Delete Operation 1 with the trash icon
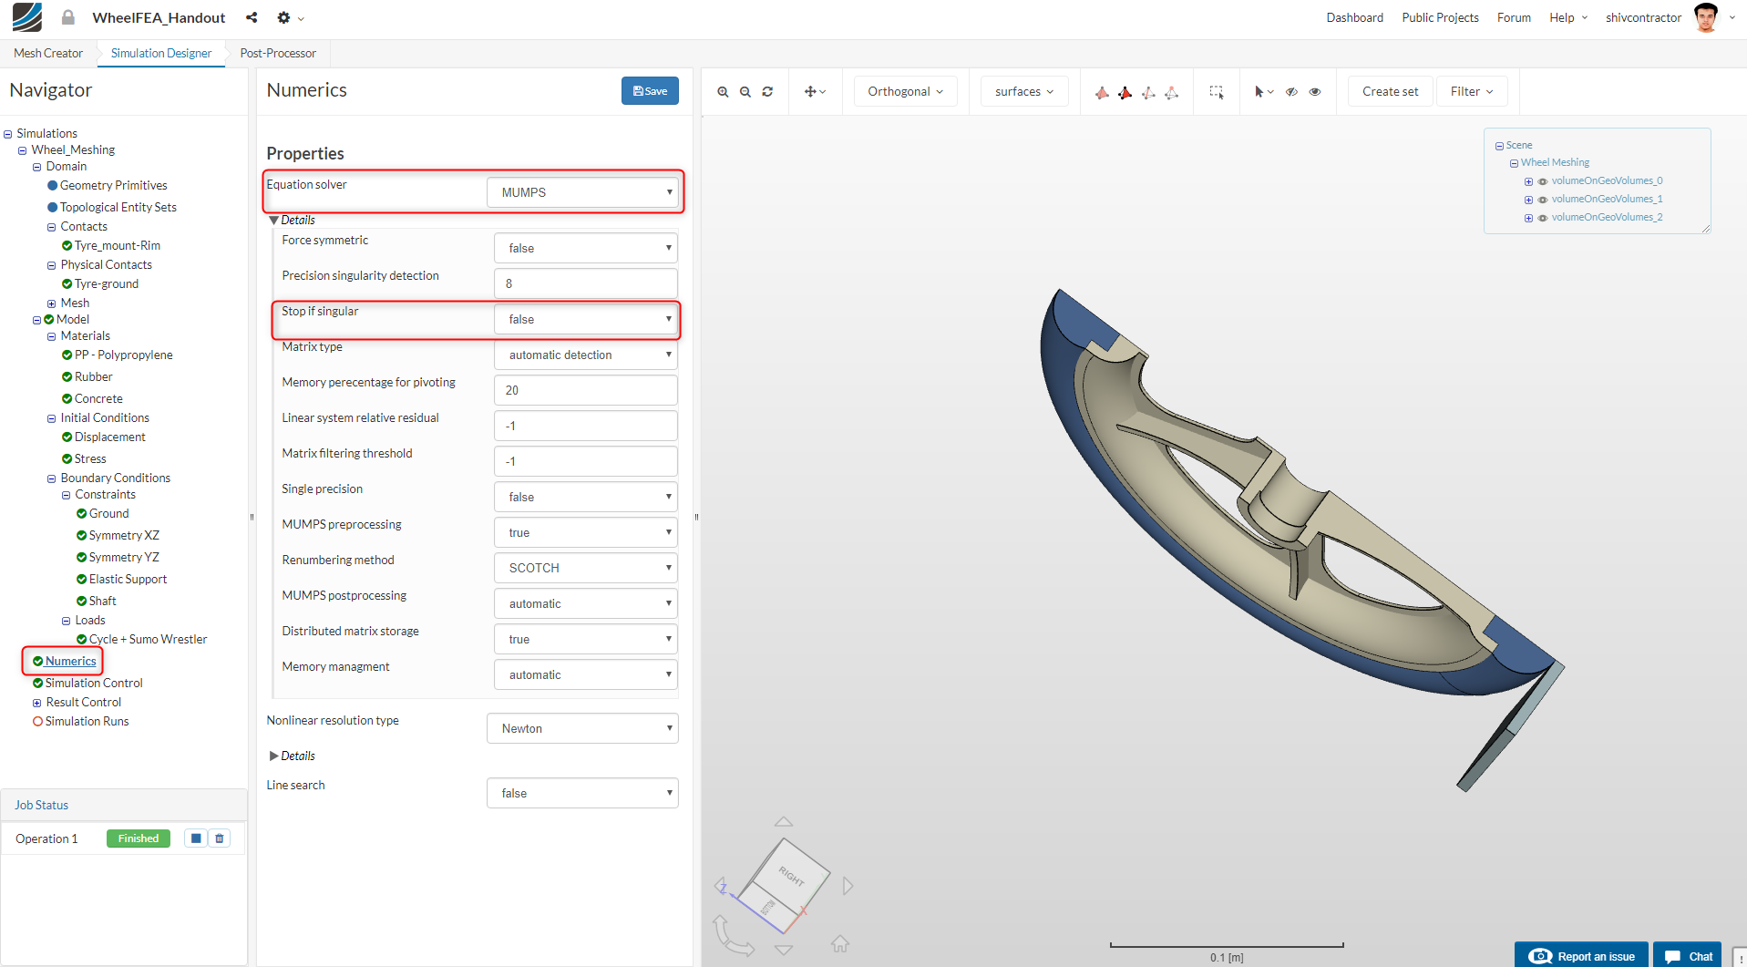This screenshot has height=967, width=1747. coord(220,838)
